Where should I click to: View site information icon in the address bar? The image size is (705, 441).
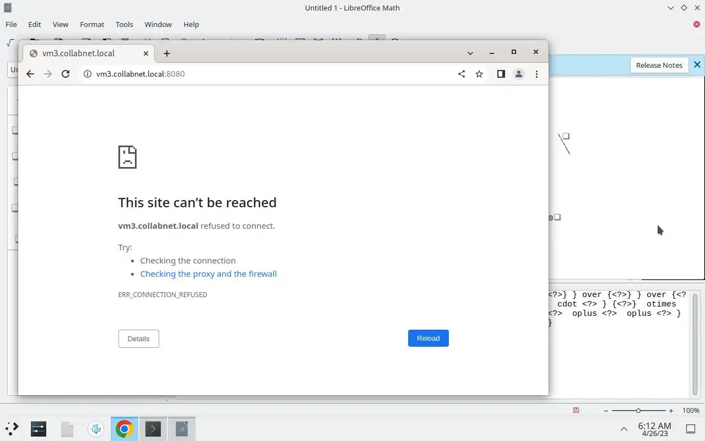[87, 74]
